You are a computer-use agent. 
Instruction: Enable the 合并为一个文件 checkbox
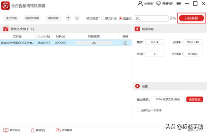point(138,110)
